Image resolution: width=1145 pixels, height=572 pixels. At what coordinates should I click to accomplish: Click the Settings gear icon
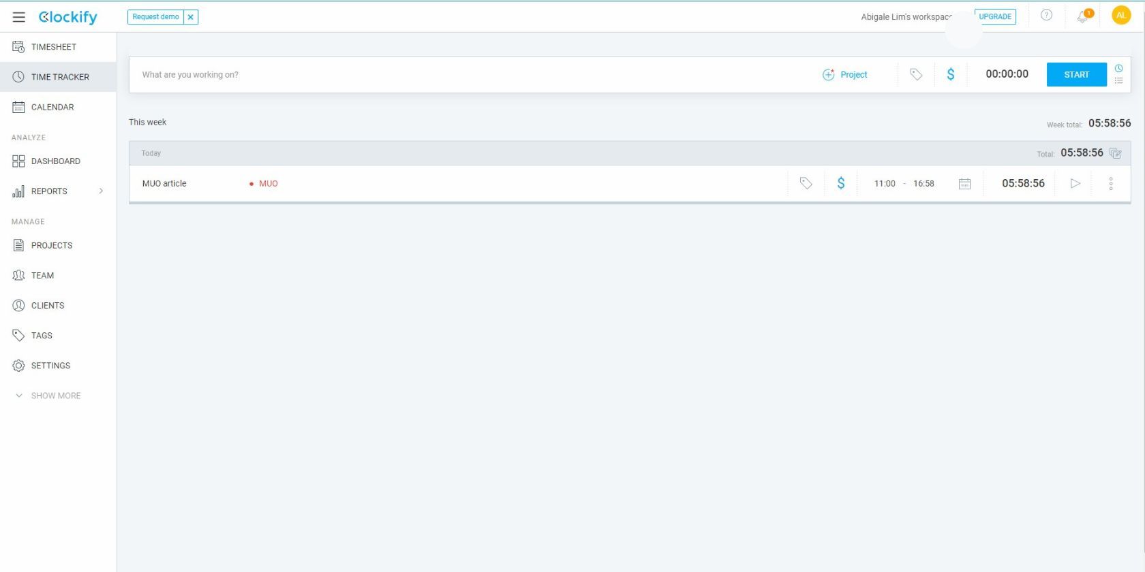click(18, 366)
